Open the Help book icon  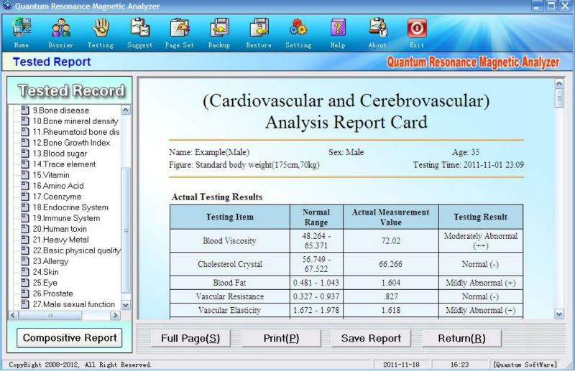[338, 28]
